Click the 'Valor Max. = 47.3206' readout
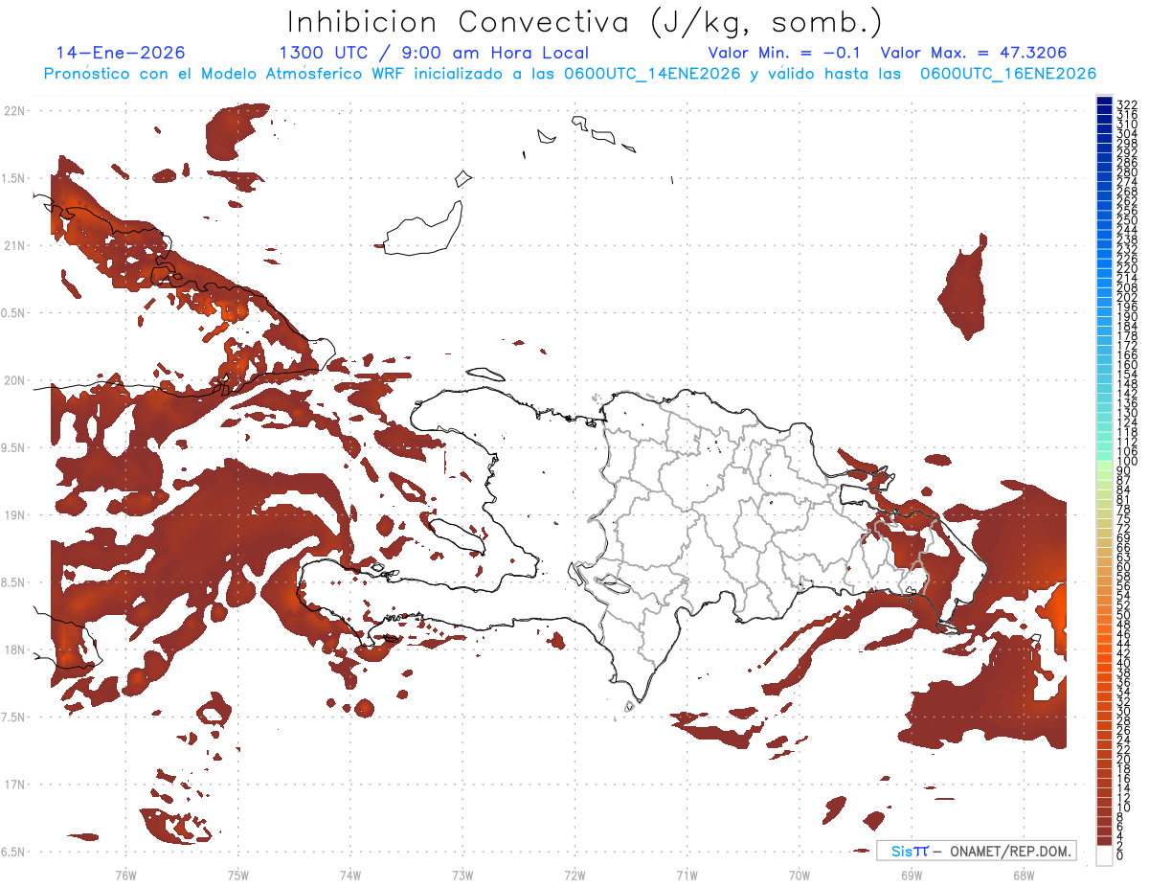 [974, 53]
